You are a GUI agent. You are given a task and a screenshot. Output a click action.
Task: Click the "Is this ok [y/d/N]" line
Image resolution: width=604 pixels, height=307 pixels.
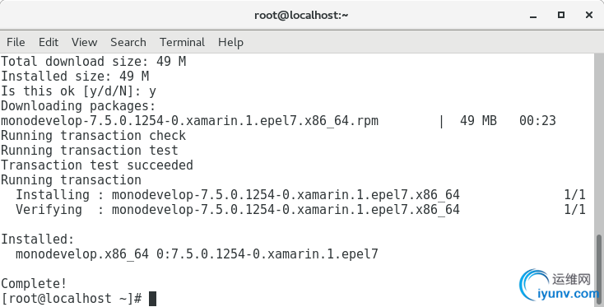[78, 91]
